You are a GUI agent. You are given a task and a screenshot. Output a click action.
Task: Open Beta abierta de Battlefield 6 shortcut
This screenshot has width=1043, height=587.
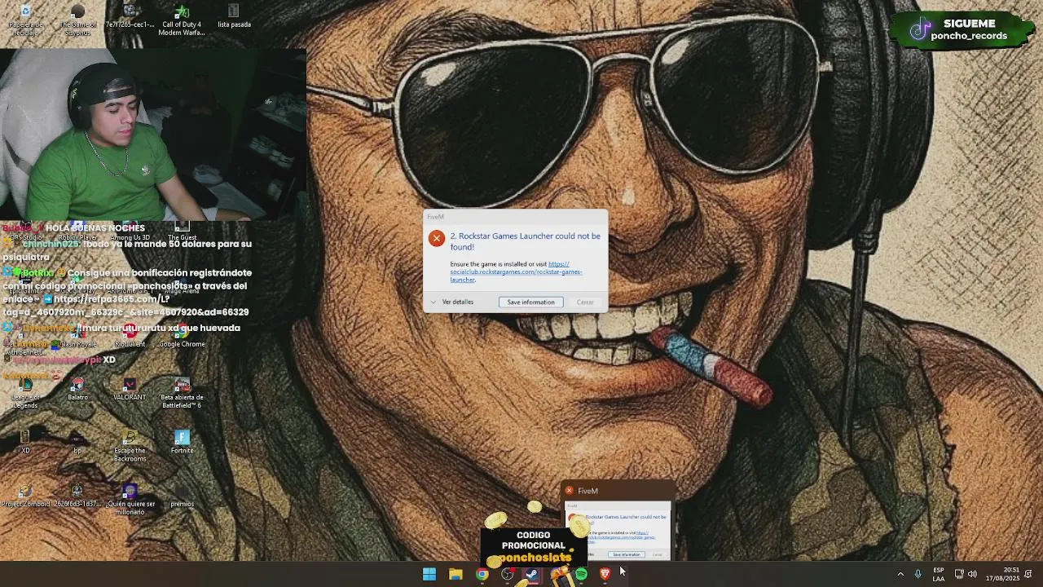coord(182,394)
